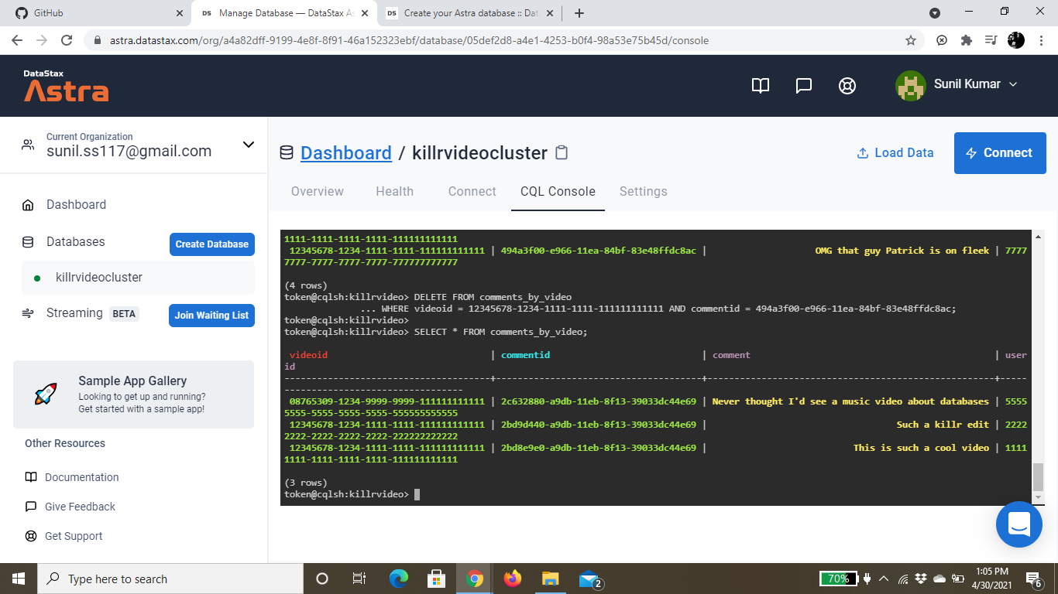Image resolution: width=1058 pixels, height=594 pixels.
Task: Open the Health tab of killrvideocluster
Action: coord(395,191)
